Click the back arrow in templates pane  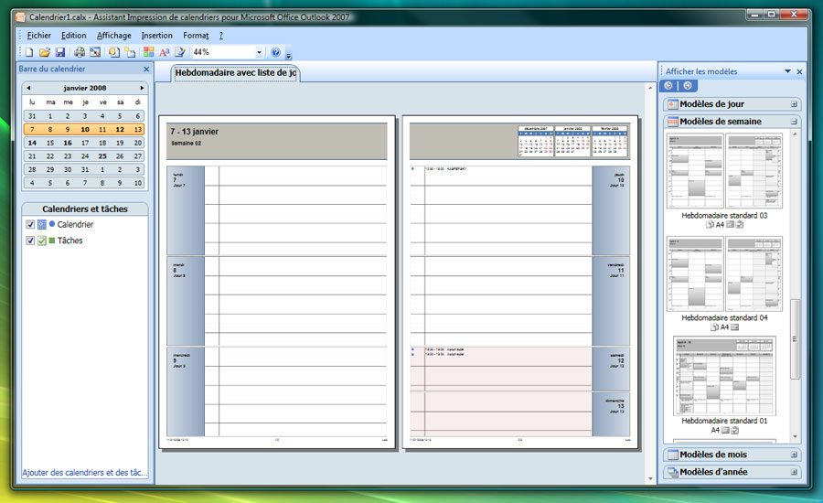[x=668, y=86]
